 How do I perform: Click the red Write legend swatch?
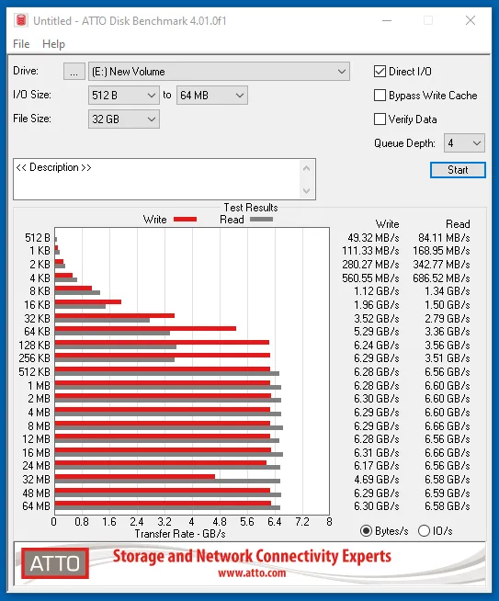pyautogui.click(x=185, y=220)
